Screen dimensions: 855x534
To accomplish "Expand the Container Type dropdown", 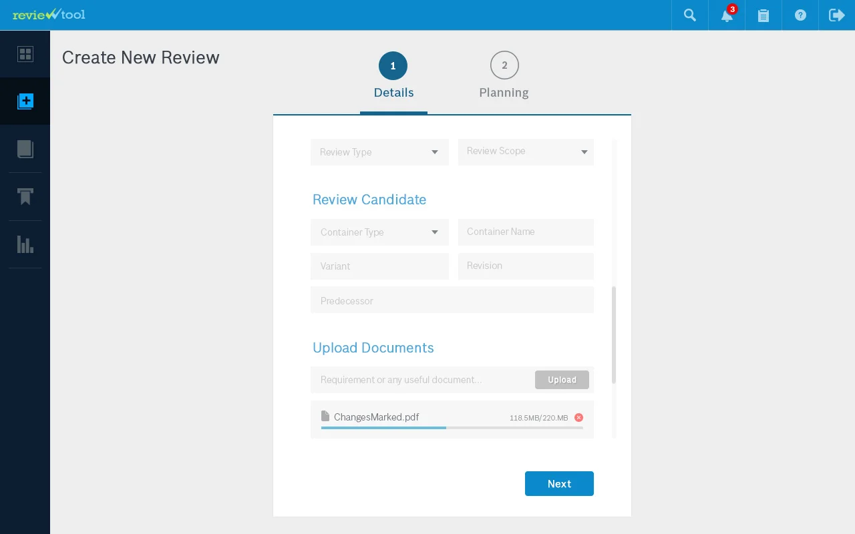I will tap(379, 232).
